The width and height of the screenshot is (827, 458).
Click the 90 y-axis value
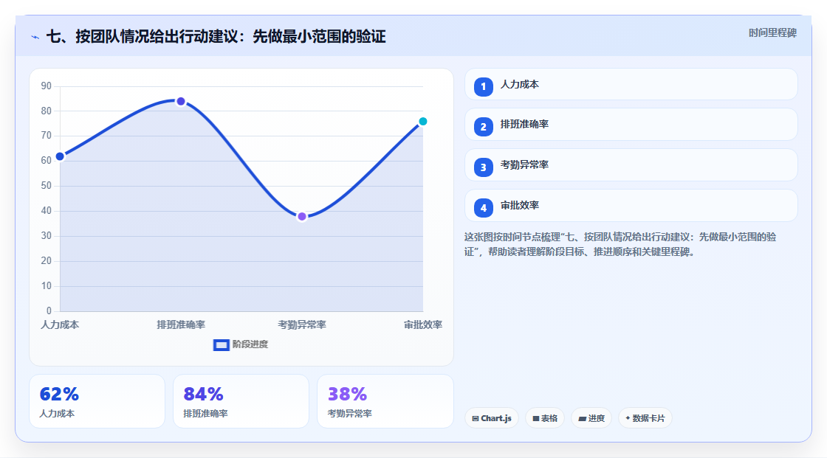pyautogui.click(x=47, y=86)
